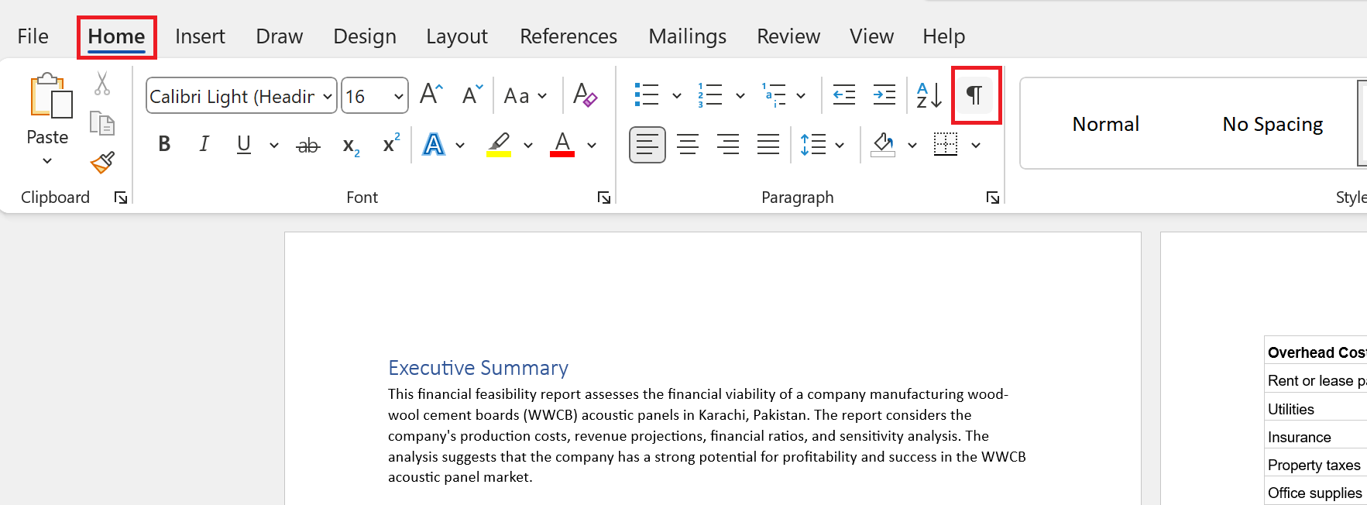
Task: Toggle Bold formatting
Action: [164, 144]
